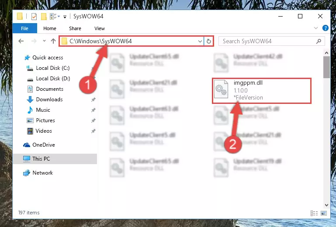336x227 pixels.
Task: Open Music in the sidebar
Action: pos(43,110)
